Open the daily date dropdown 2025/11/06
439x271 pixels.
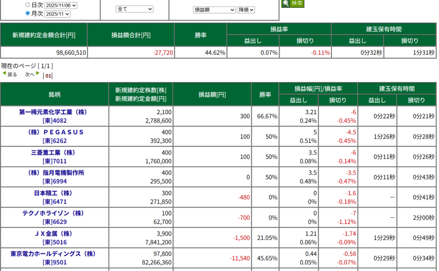pos(60,6)
